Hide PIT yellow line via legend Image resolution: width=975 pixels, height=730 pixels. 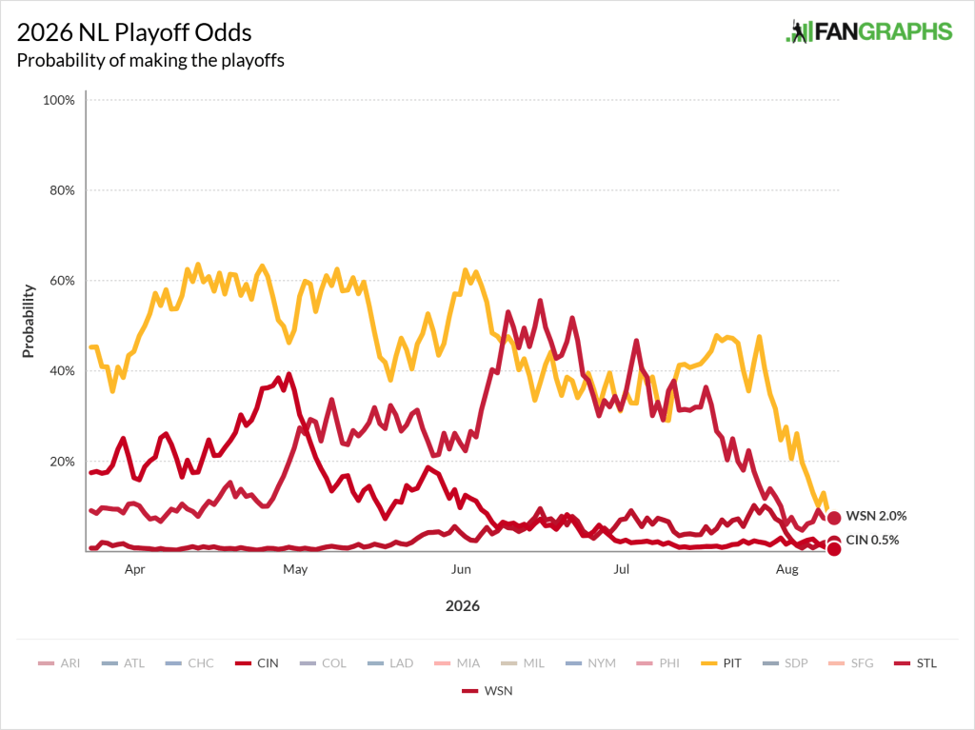(x=722, y=663)
